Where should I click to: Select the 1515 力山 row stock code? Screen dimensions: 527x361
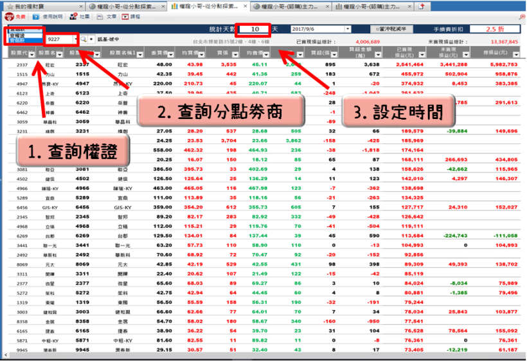22,74
